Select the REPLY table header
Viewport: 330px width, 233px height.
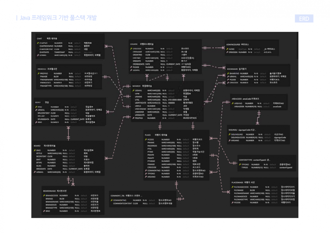coord(42,102)
